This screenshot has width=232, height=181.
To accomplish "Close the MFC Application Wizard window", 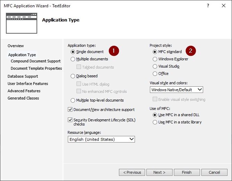I will pyautogui.click(x=223, y=6).
